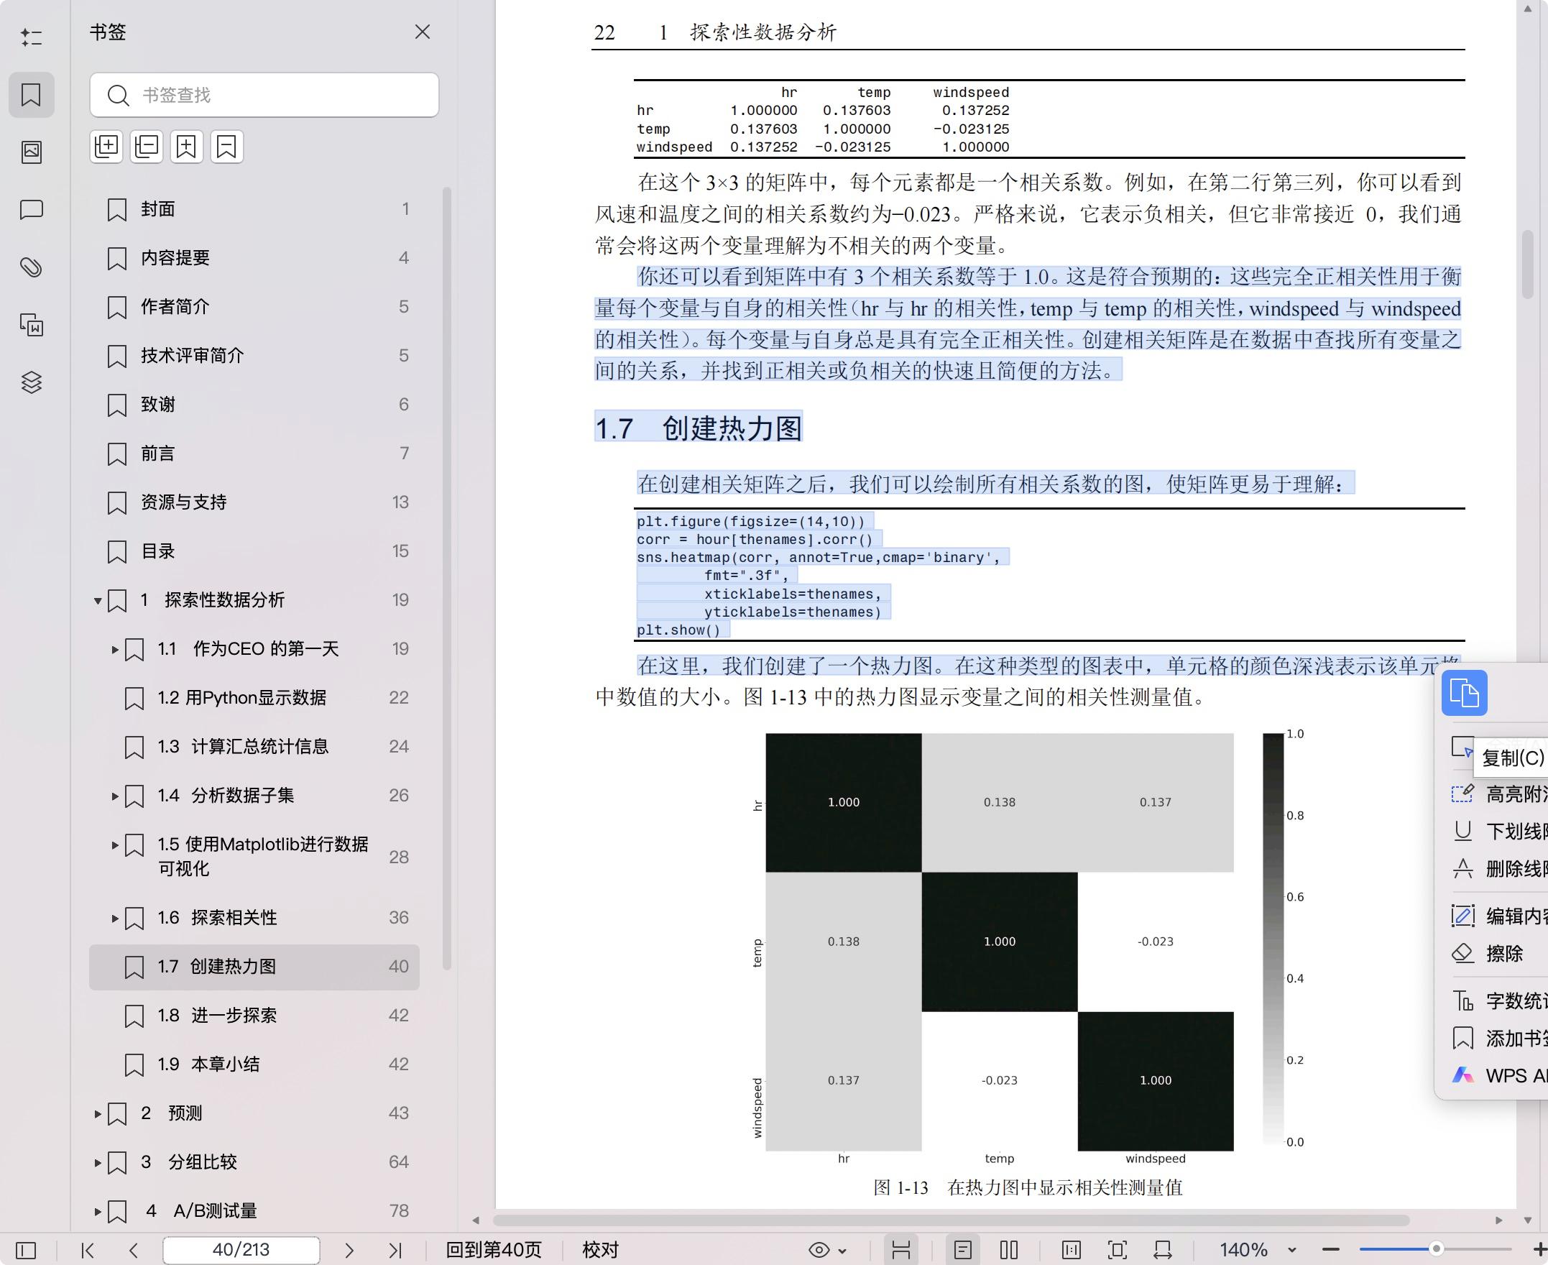Toggle the navigation pane button in status bar
This screenshot has height=1265, width=1548.
tap(25, 1251)
